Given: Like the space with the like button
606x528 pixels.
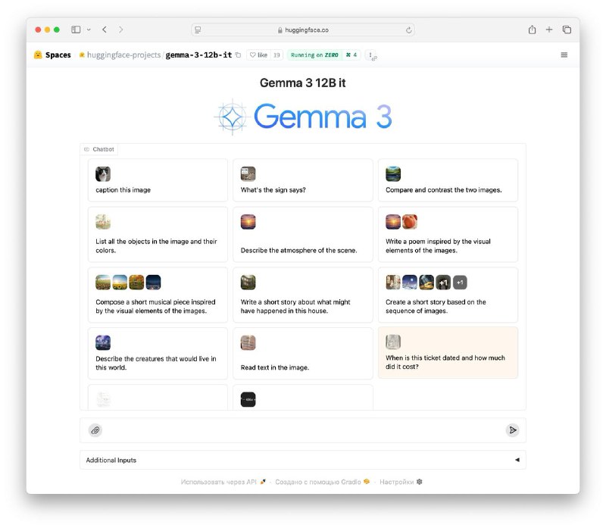Looking at the screenshot, I should (258, 55).
